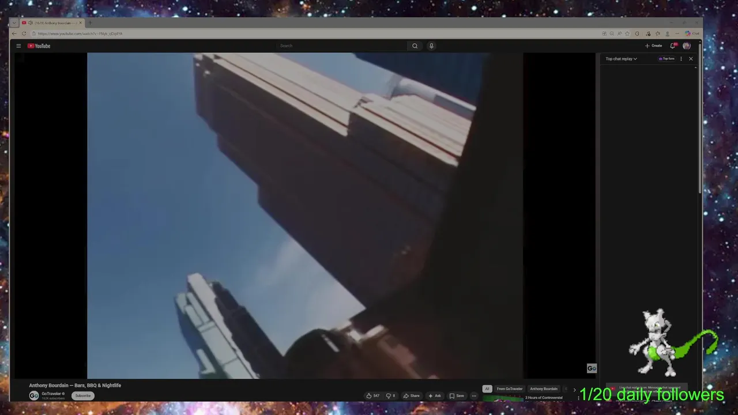This screenshot has width=738, height=415.
Task: Open the GoTraveler channel name link
Action: tap(51, 394)
